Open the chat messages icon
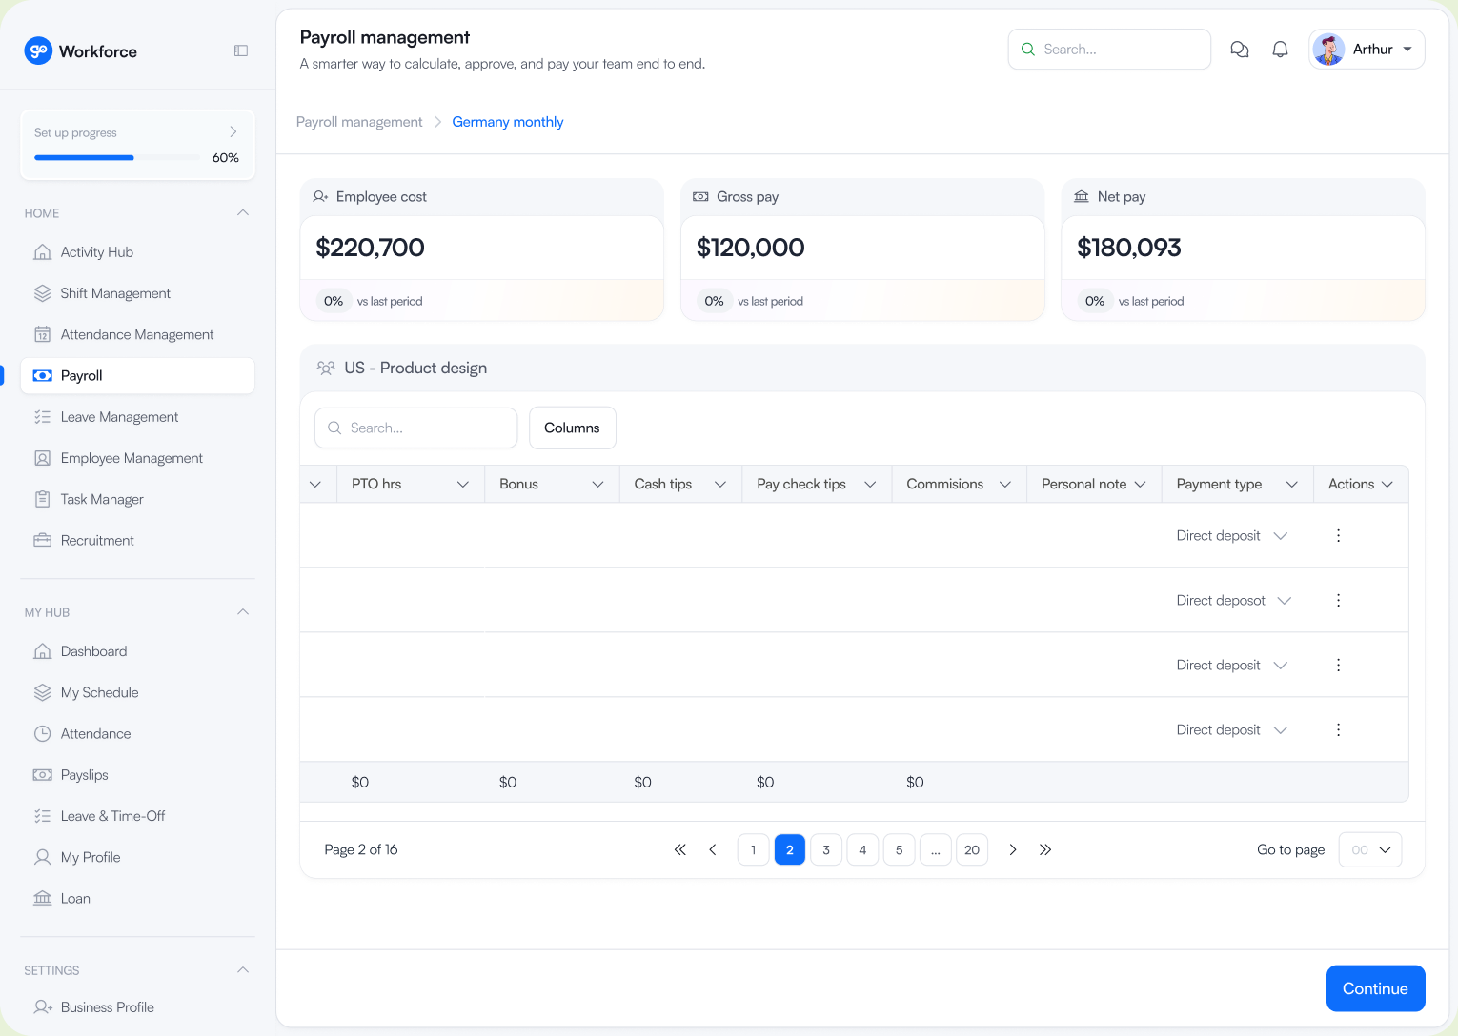 coord(1239,50)
